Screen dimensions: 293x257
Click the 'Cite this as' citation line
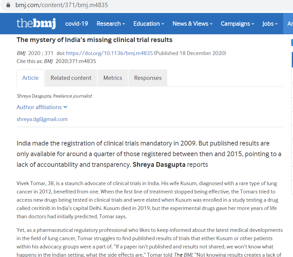pyautogui.click(x=56, y=61)
